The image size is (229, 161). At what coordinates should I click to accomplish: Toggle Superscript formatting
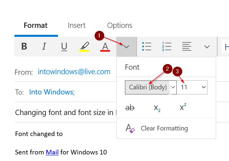click(x=183, y=107)
